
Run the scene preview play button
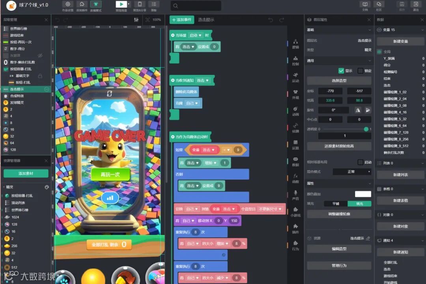121,4
